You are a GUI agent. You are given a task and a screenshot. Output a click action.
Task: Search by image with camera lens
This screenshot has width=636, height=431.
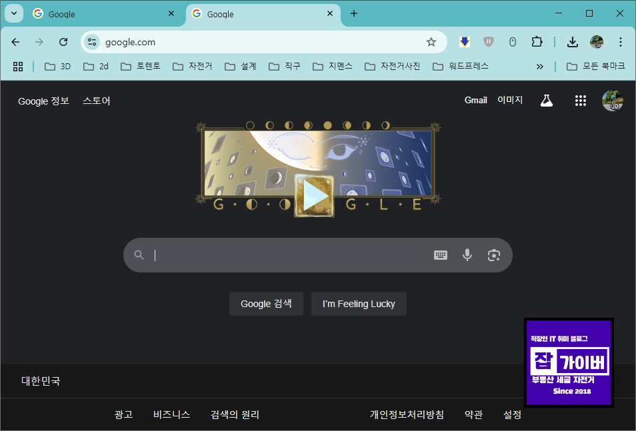point(493,255)
